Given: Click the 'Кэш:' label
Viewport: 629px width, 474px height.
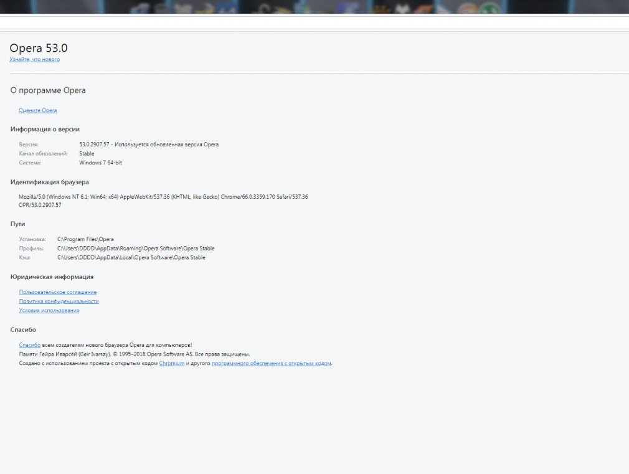Looking at the screenshot, I should (24, 258).
